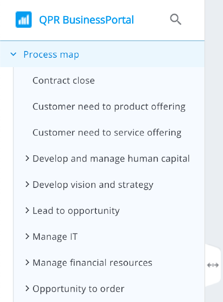The image size is (223, 302).
Task: Select Develop vision and strategy label
Action: click(x=93, y=185)
